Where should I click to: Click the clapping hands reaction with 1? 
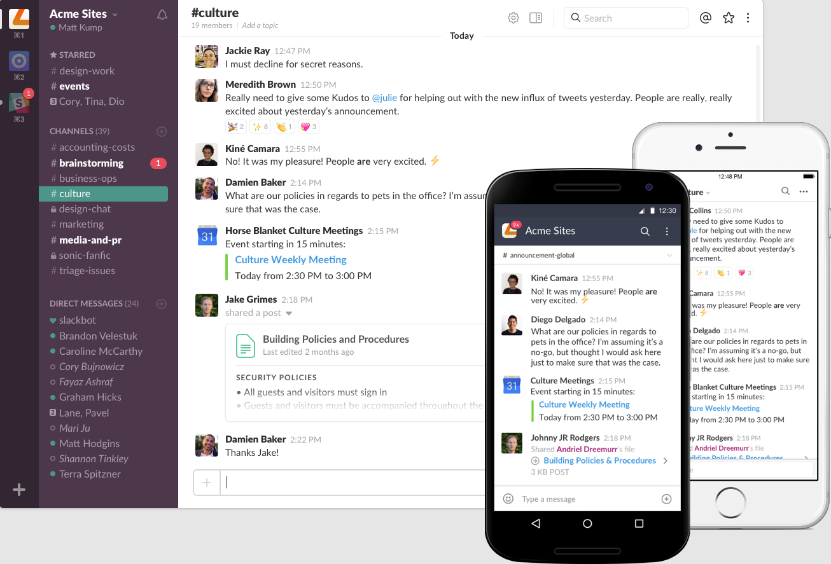click(x=284, y=127)
